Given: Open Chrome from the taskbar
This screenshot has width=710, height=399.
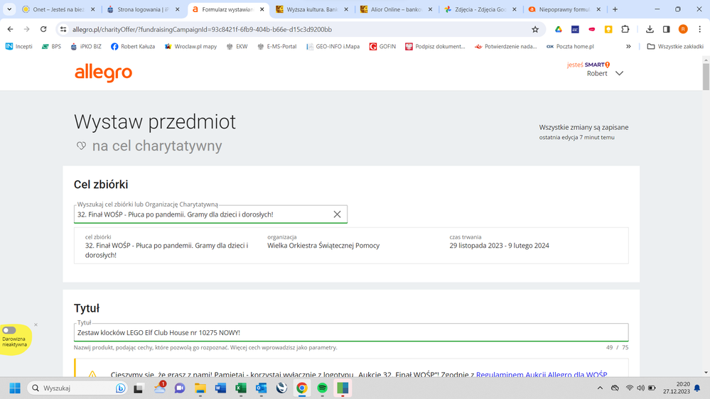Looking at the screenshot, I should 302,388.
